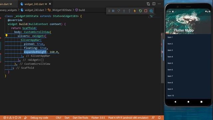Screen dimensions: 213x120
Task: Tap Item 8 in the emulator list
Action: coord(188,83)
